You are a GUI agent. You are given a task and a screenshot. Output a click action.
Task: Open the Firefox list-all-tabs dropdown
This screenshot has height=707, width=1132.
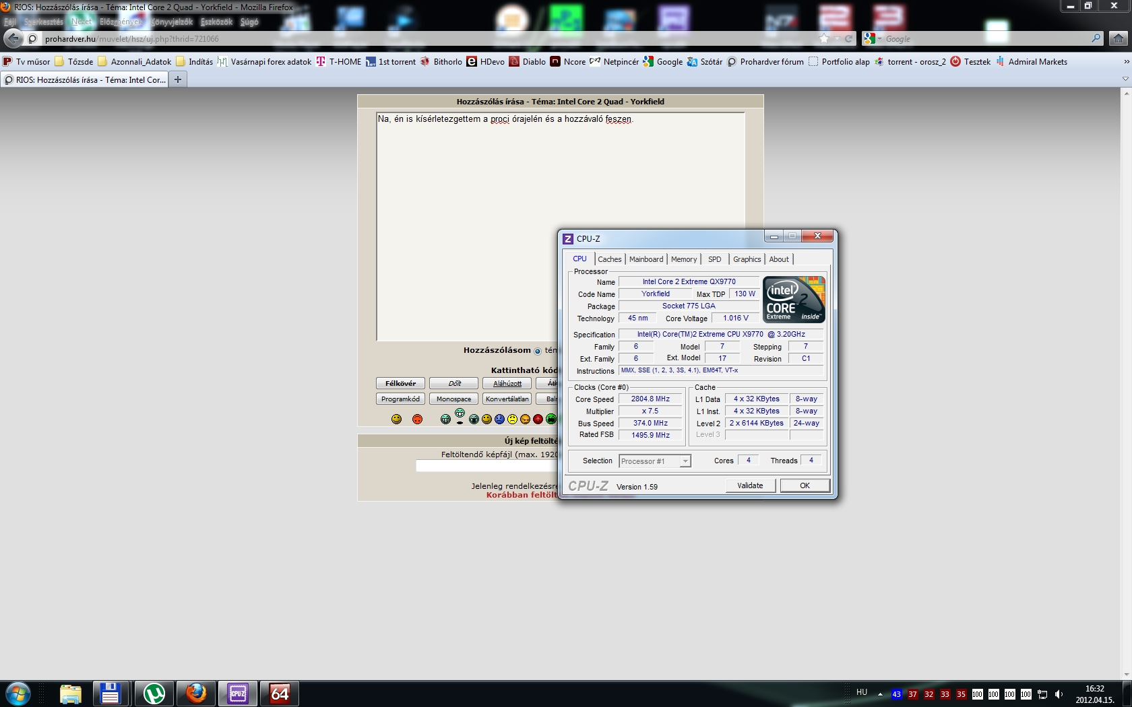(x=1125, y=79)
